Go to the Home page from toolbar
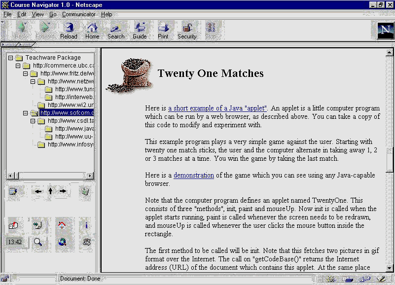This screenshot has width=395, height=285. click(92, 30)
